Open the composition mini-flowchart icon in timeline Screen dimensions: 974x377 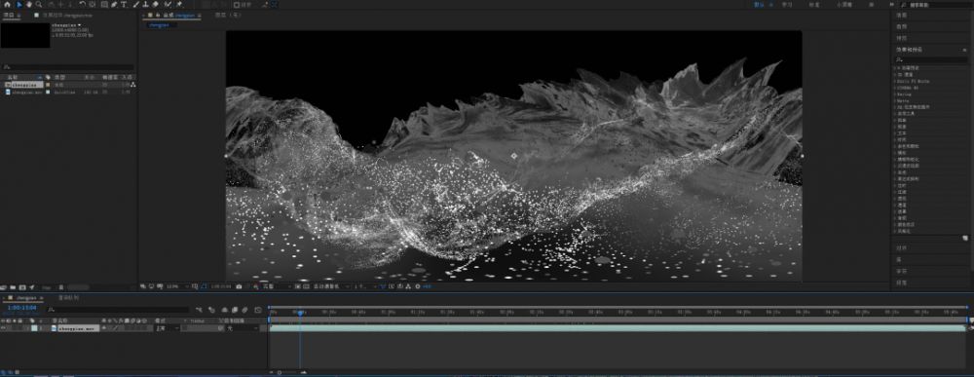[199, 310]
